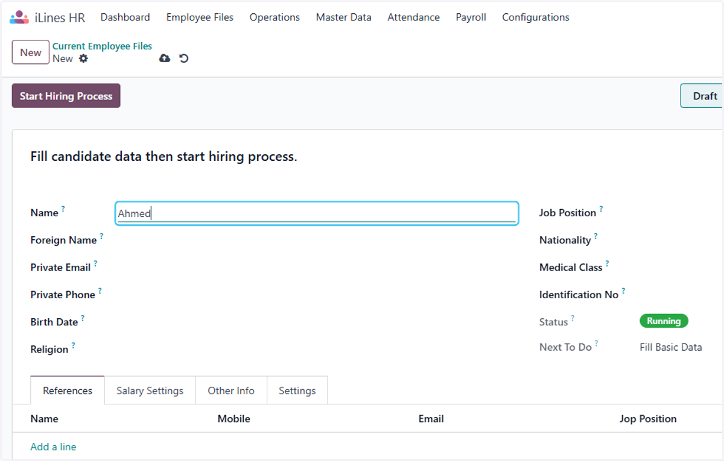Sort references by Email column header
Image resolution: width=724 pixels, height=461 pixels.
point(431,419)
